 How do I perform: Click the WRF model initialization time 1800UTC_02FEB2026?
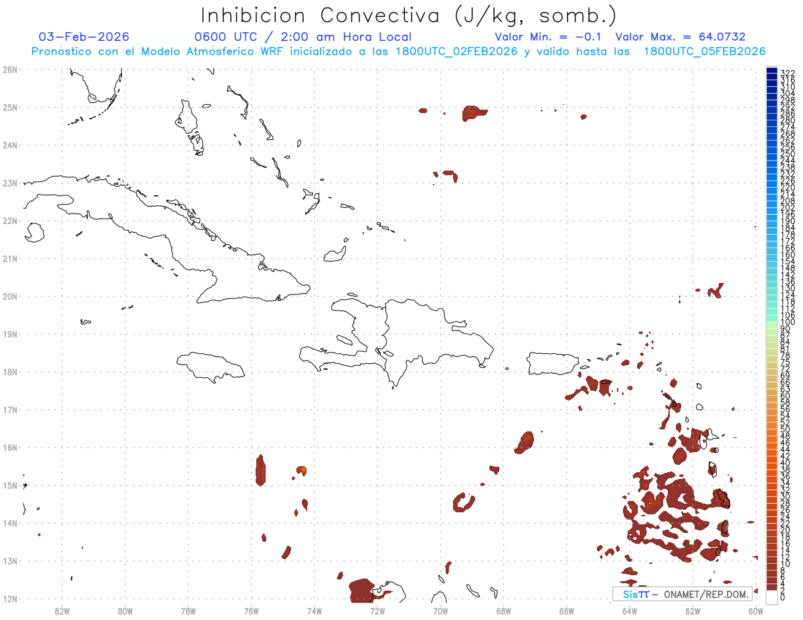(x=456, y=51)
